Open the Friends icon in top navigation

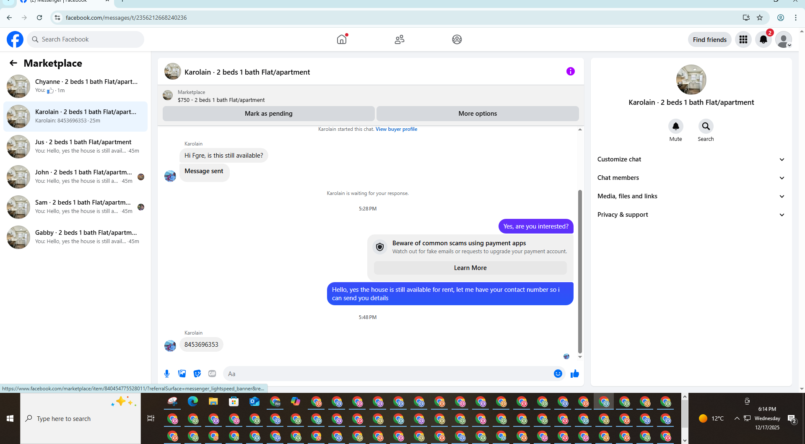pyautogui.click(x=399, y=39)
